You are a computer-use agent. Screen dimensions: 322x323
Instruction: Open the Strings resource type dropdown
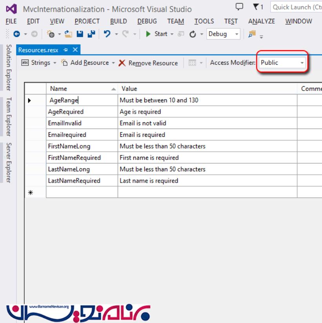pyautogui.click(x=55, y=63)
